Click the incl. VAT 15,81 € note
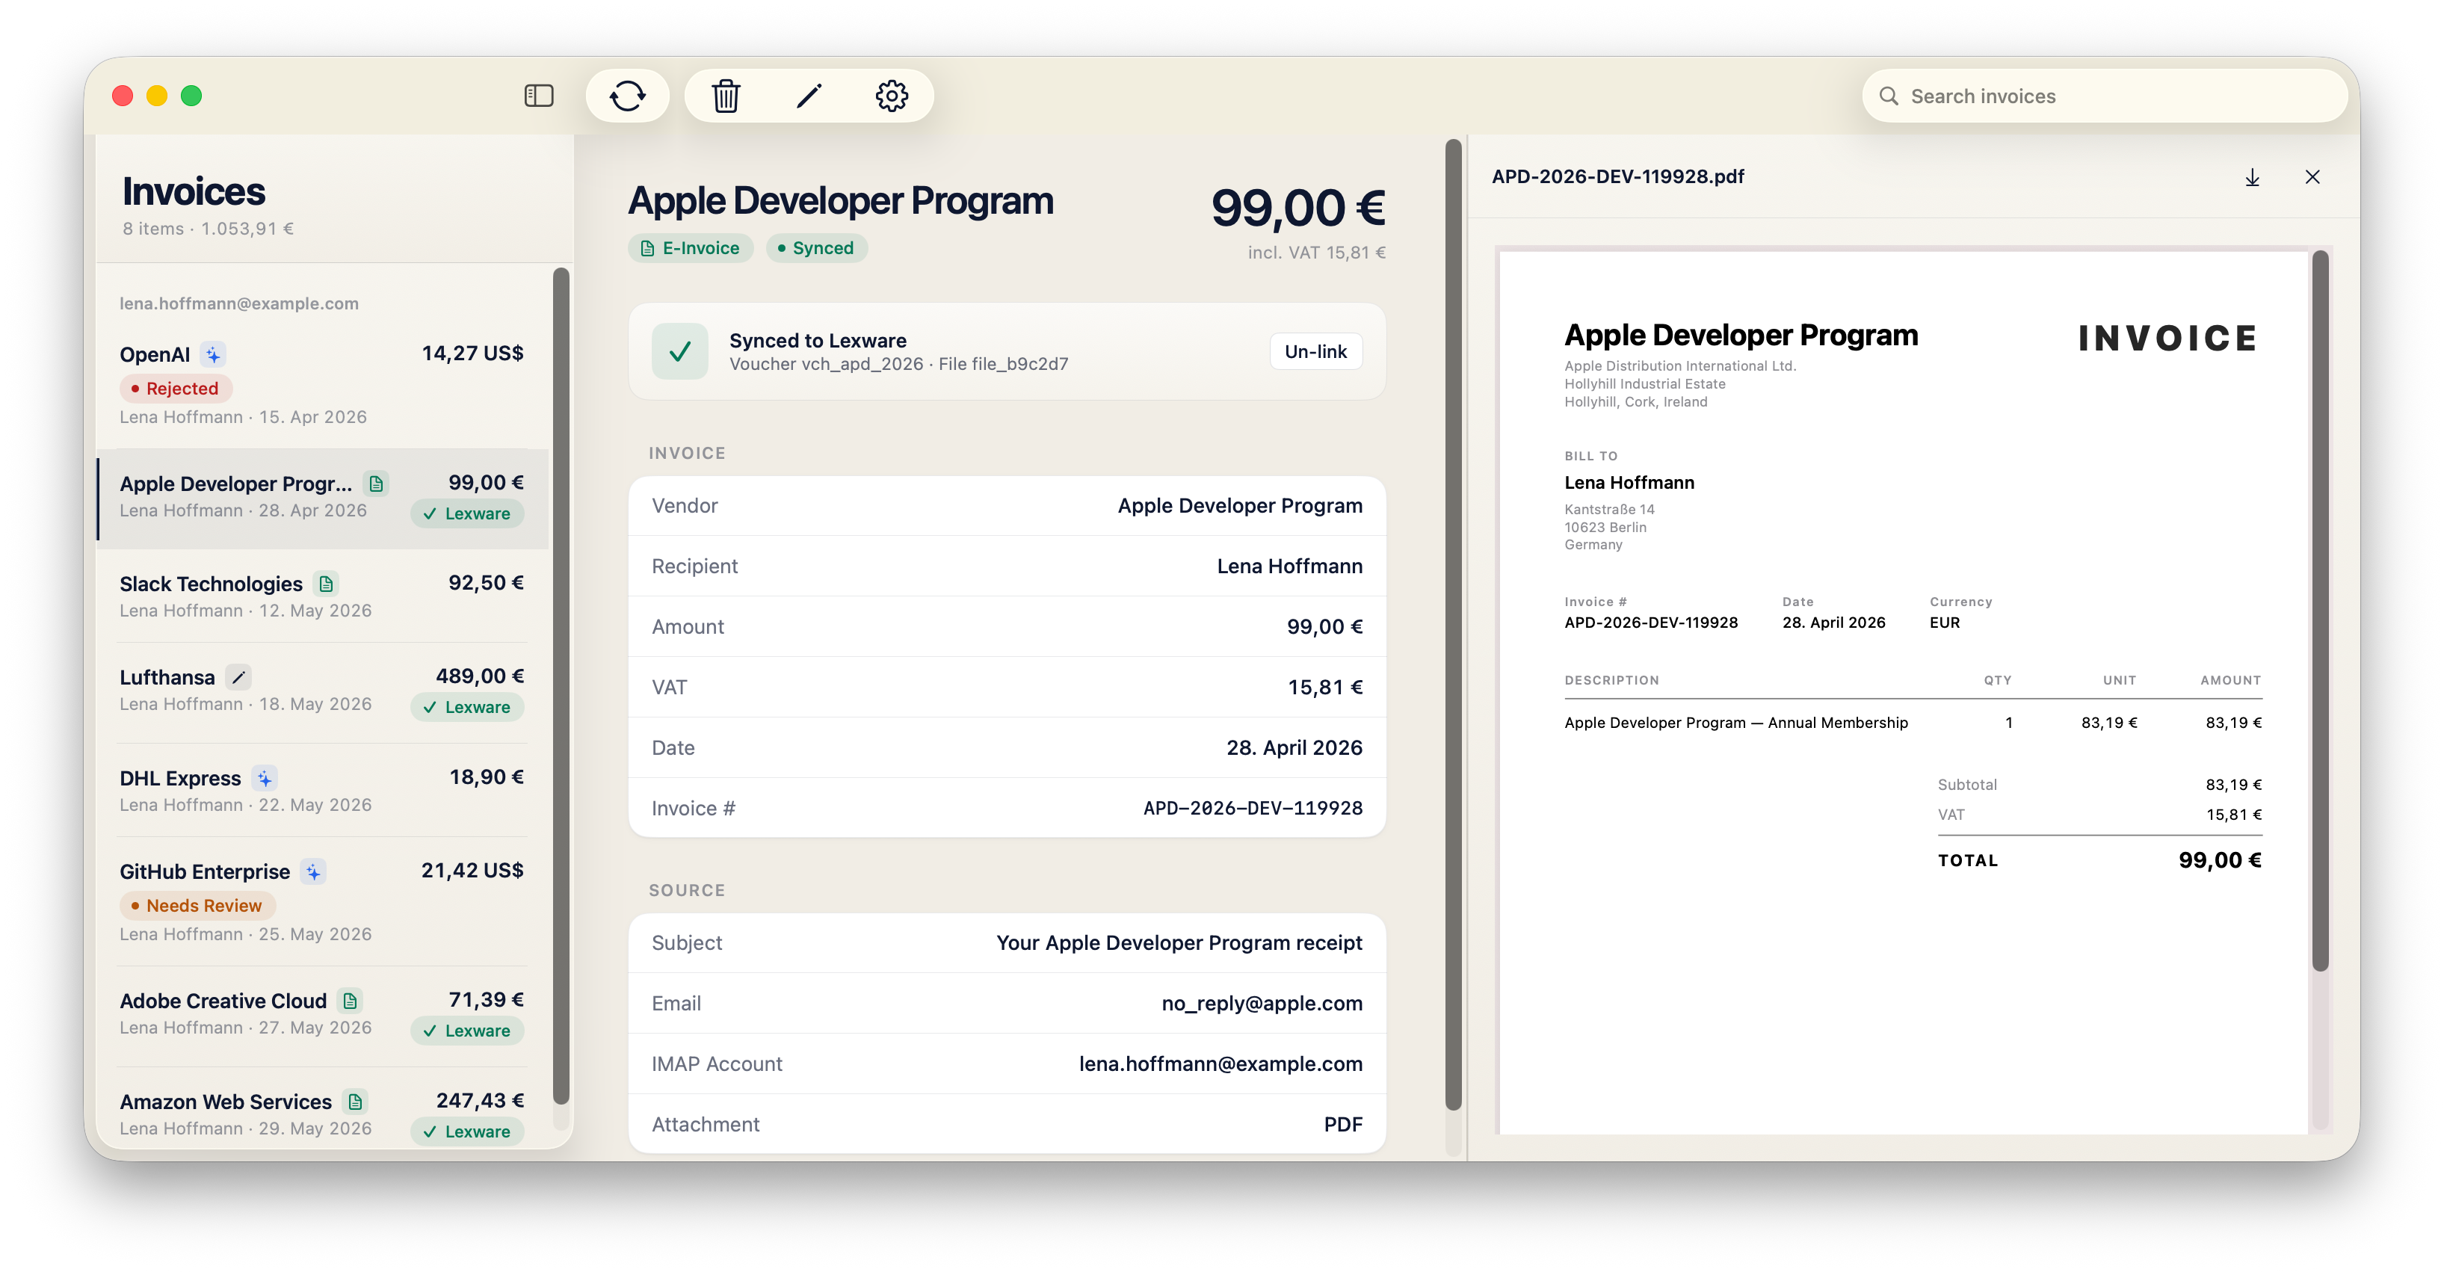The height and width of the screenshot is (1272, 2444). point(1316,253)
